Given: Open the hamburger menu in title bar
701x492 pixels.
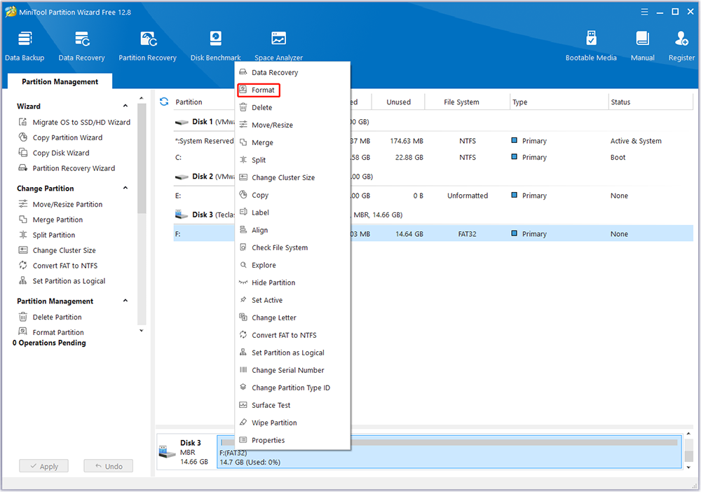Looking at the screenshot, I should point(644,12).
